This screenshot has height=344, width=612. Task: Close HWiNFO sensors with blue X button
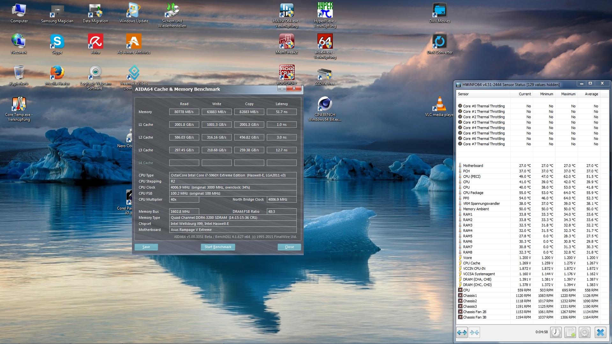(x=600, y=333)
